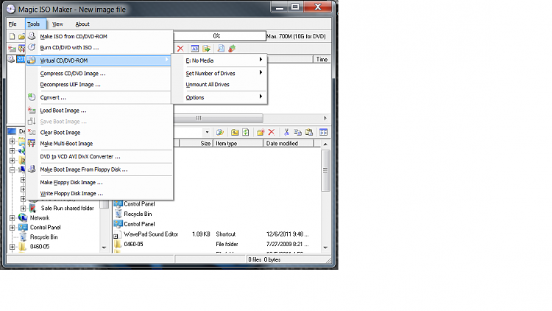Screen dimensions: 552x311
Task: Choose Make Multi-Boot Image
Action: tap(99, 144)
